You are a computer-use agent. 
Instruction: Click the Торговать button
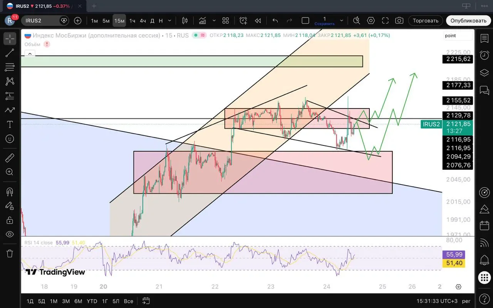click(x=426, y=20)
